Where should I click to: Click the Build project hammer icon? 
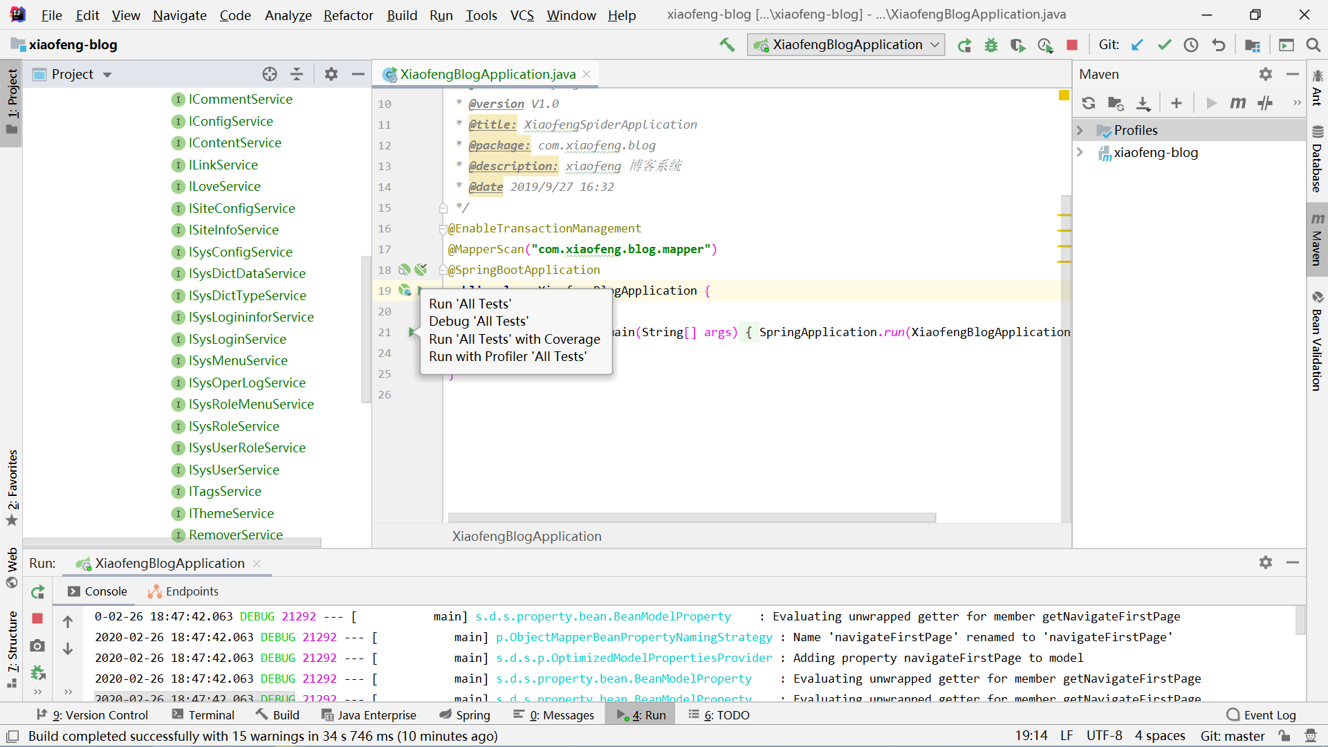727,45
